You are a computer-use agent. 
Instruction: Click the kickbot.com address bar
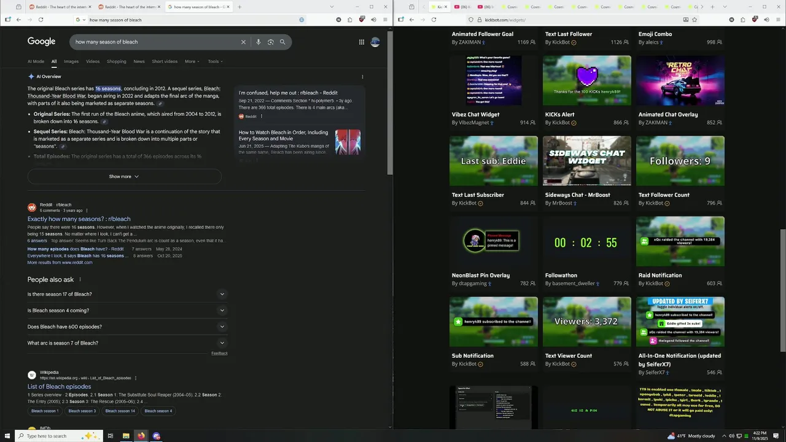tap(577, 20)
